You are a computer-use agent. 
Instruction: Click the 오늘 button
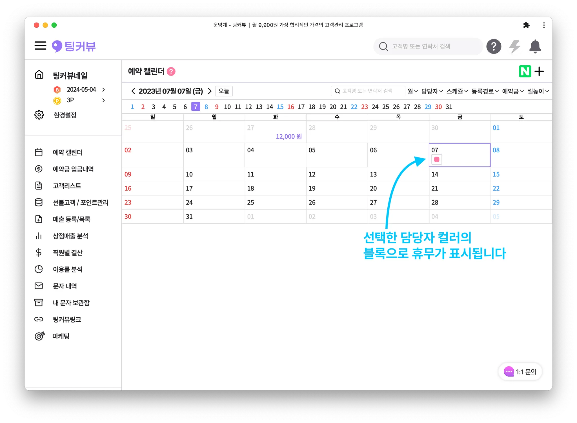click(x=224, y=91)
